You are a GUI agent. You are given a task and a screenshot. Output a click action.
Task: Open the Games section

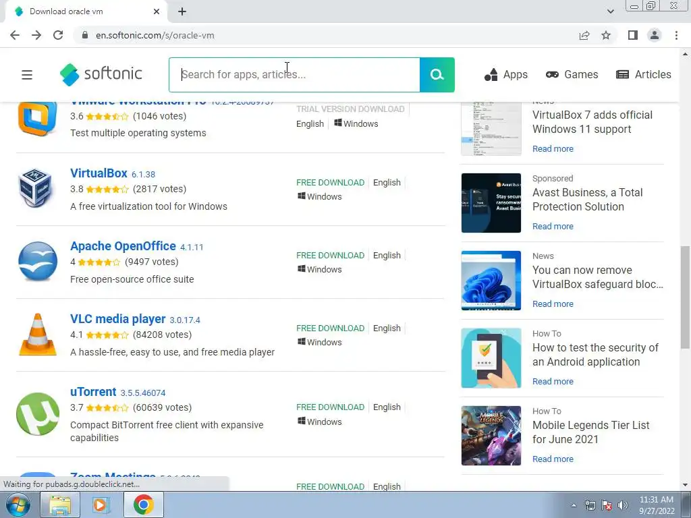[572, 74]
